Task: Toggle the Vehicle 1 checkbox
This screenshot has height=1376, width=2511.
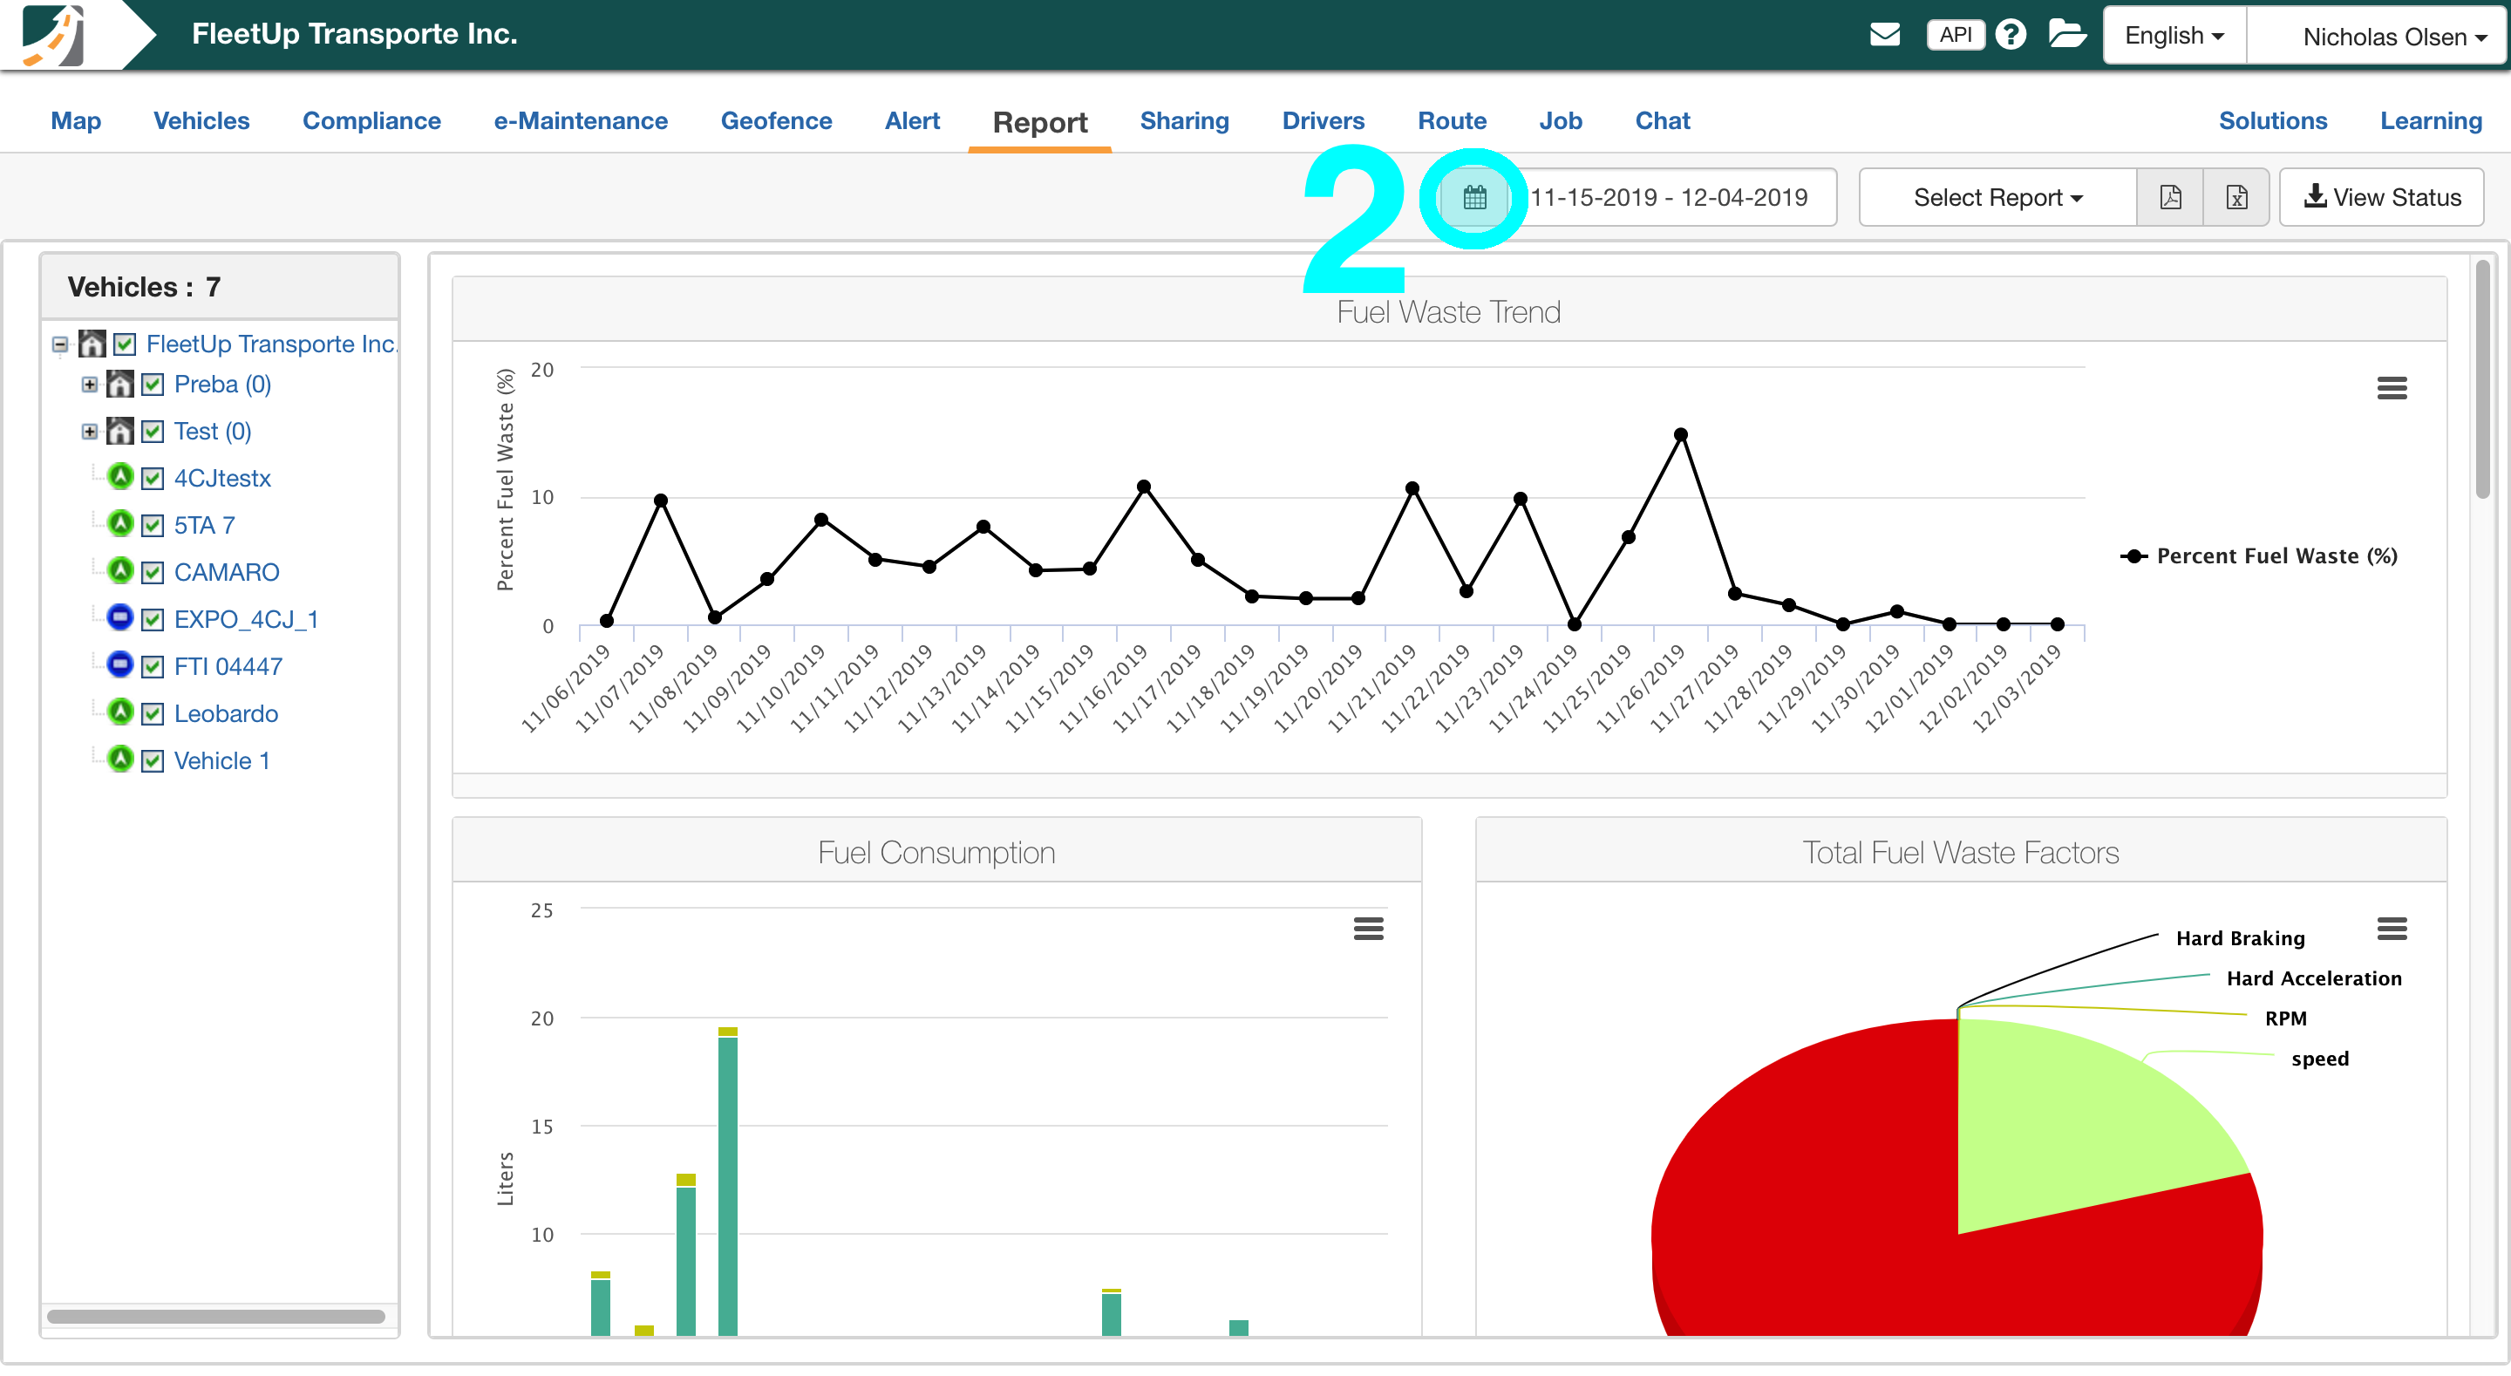Action: pos(153,760)
